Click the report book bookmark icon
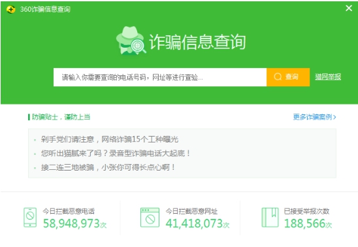Viewport: 358px width, 247px height. [x=270, y=218]
